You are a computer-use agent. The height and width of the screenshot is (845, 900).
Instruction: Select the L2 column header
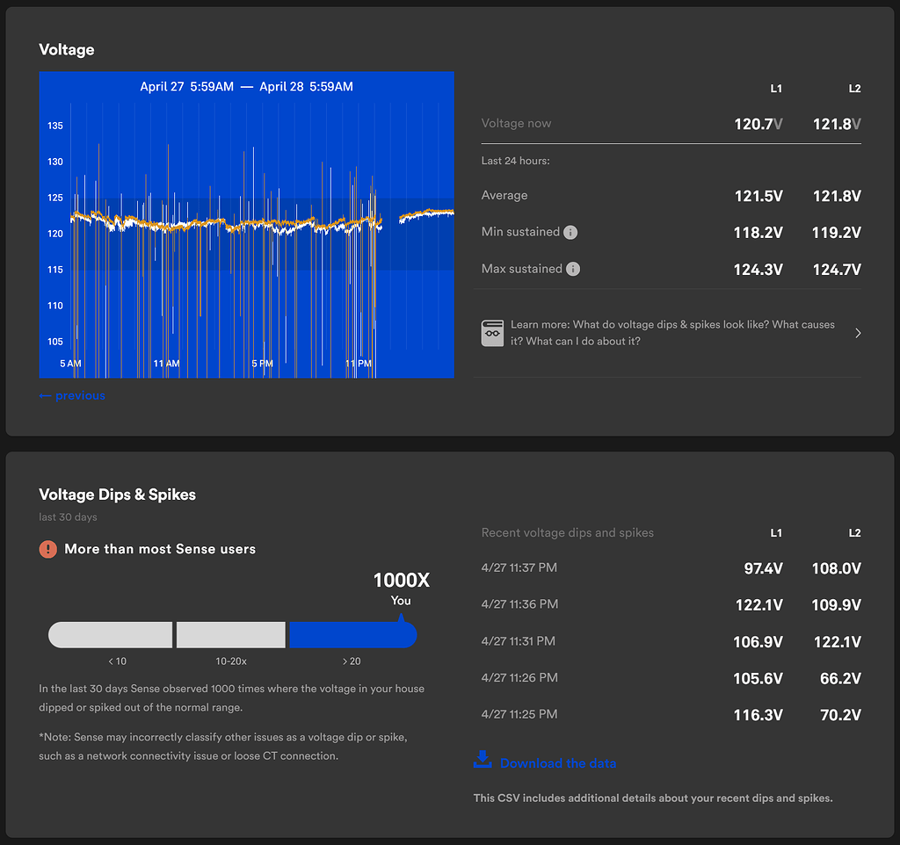point(853,89)
